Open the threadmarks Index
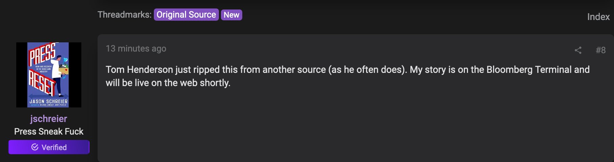This screenshot has height=162, width=614. 598,17
